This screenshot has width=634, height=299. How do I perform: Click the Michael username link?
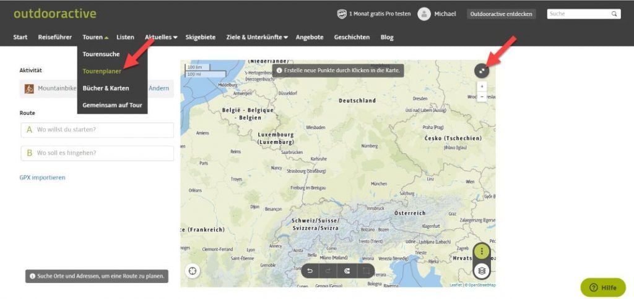click(x=445, y=14)
